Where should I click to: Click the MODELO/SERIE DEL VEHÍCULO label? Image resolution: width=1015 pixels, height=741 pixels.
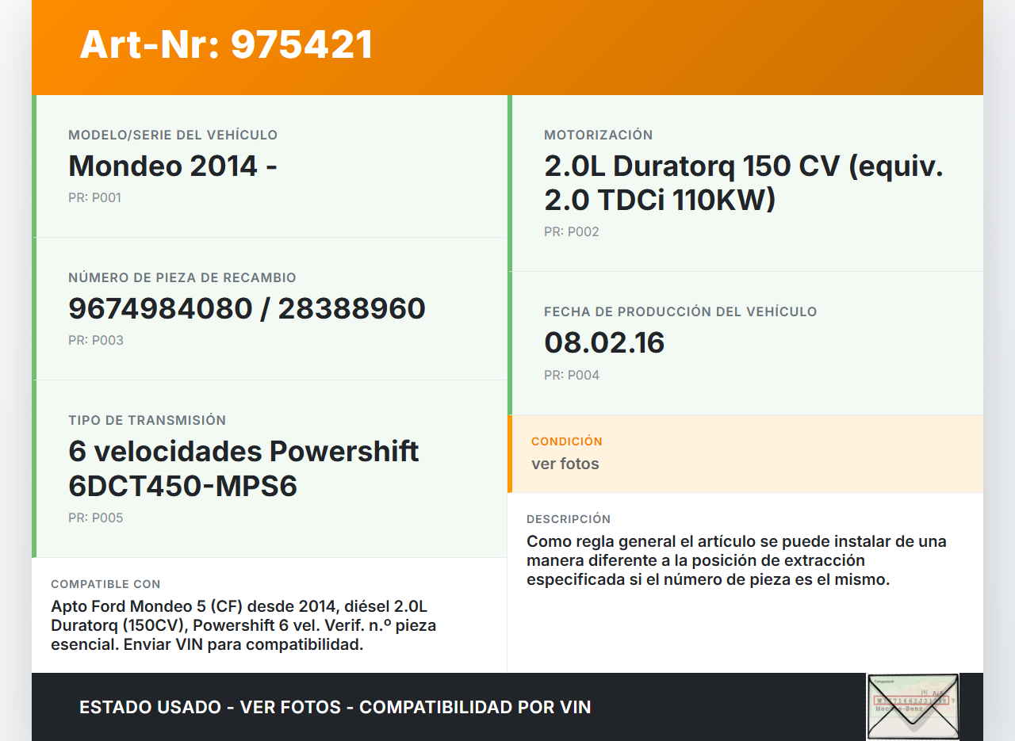(x=173, y=136)
